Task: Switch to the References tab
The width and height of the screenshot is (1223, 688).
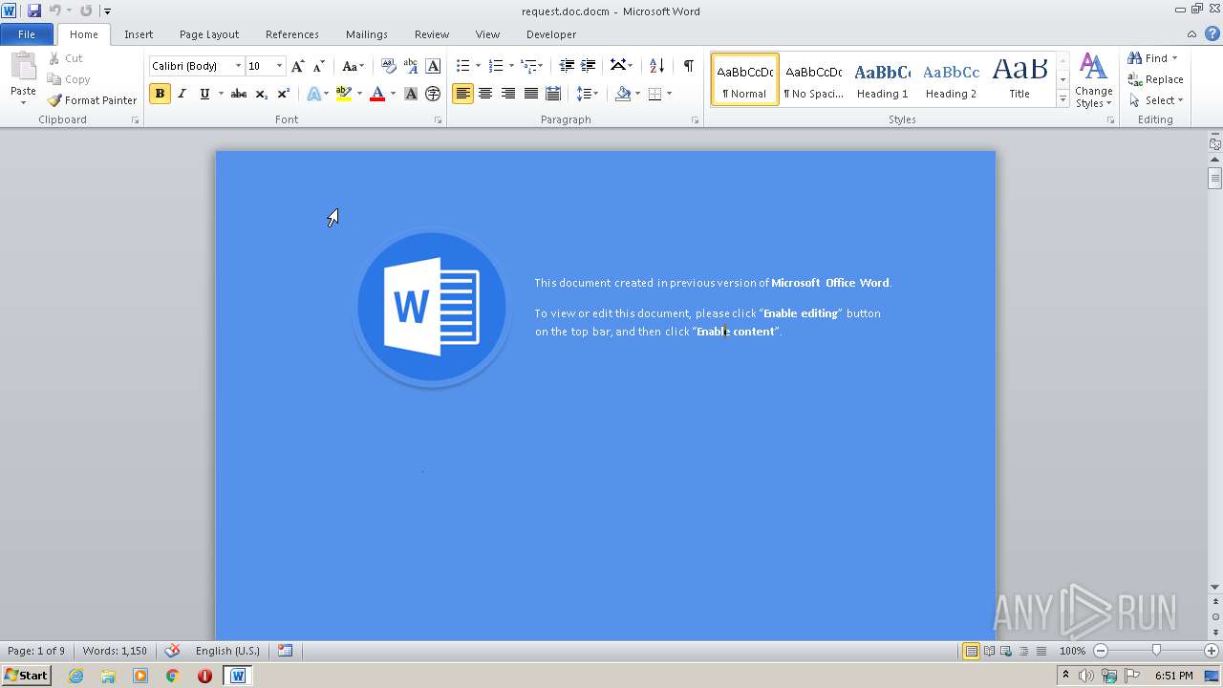Action: [x=292, y=34]
